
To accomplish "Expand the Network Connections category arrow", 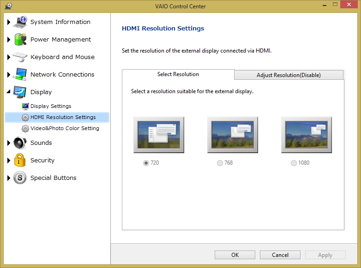I will tap(9, 75).
